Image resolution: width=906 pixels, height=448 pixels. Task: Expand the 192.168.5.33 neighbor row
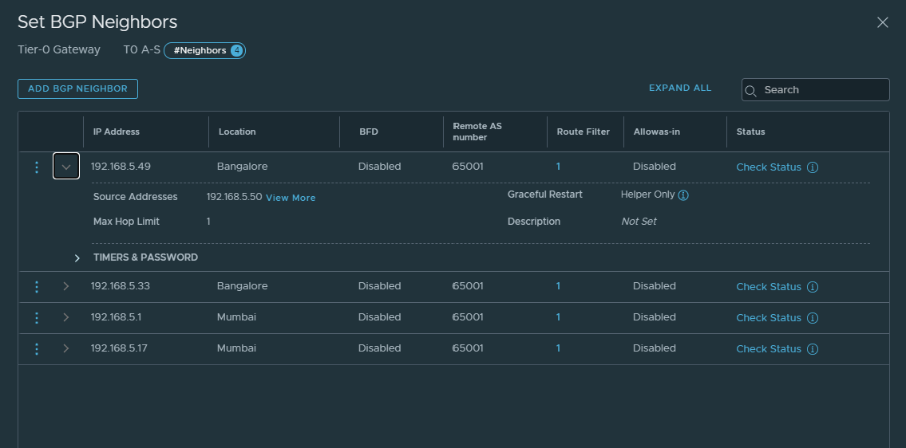coord(66,286)
